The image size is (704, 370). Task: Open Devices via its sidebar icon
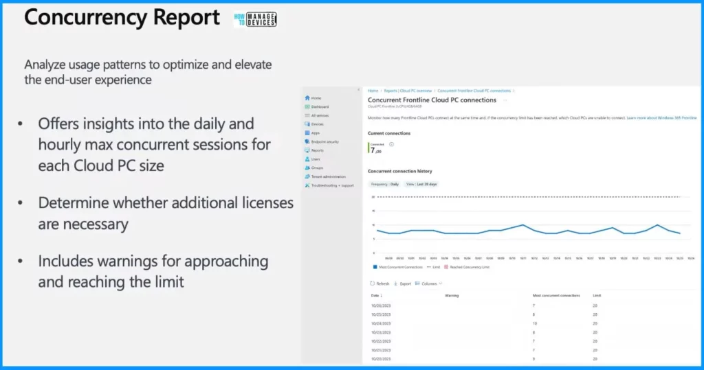pos(307,124)
